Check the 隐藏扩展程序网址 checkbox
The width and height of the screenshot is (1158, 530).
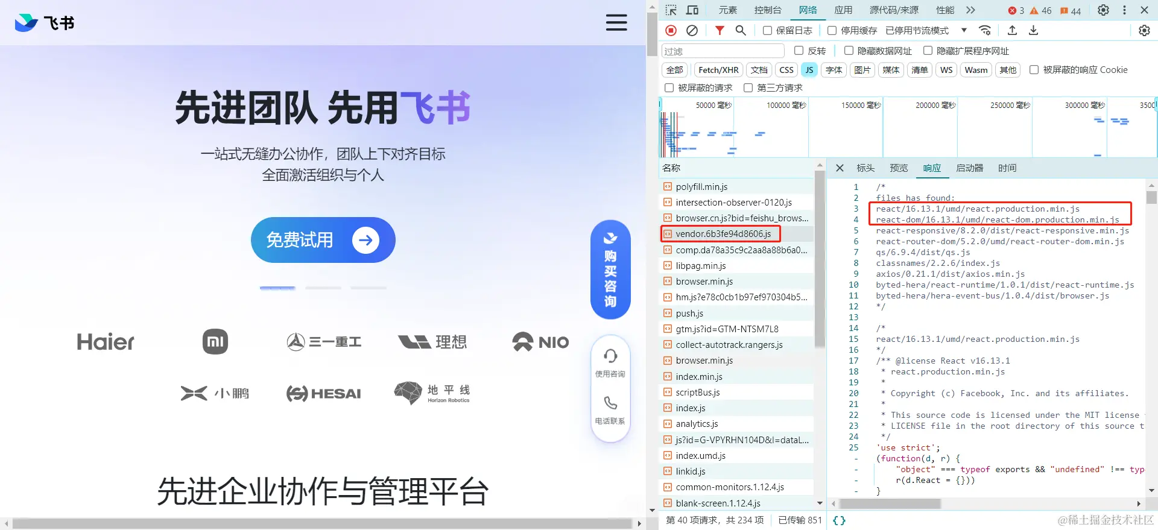click(x=928, y=51)
